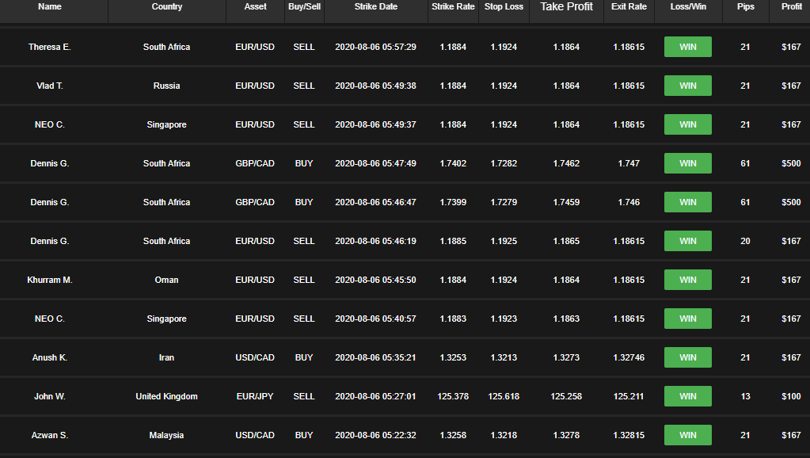This screenshot has height=458, width=810.
Task: Click the Stop Loss column header
Action: pos(504,6)
